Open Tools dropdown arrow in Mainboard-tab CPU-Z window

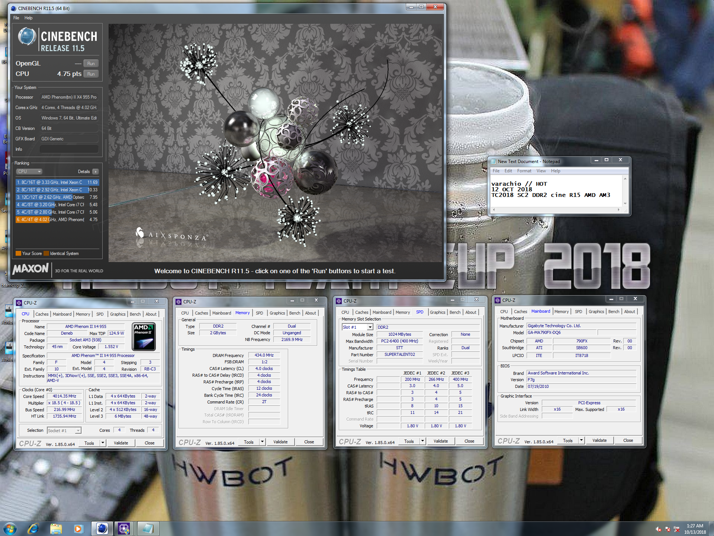pyautogui.click(x=582, y=440)
